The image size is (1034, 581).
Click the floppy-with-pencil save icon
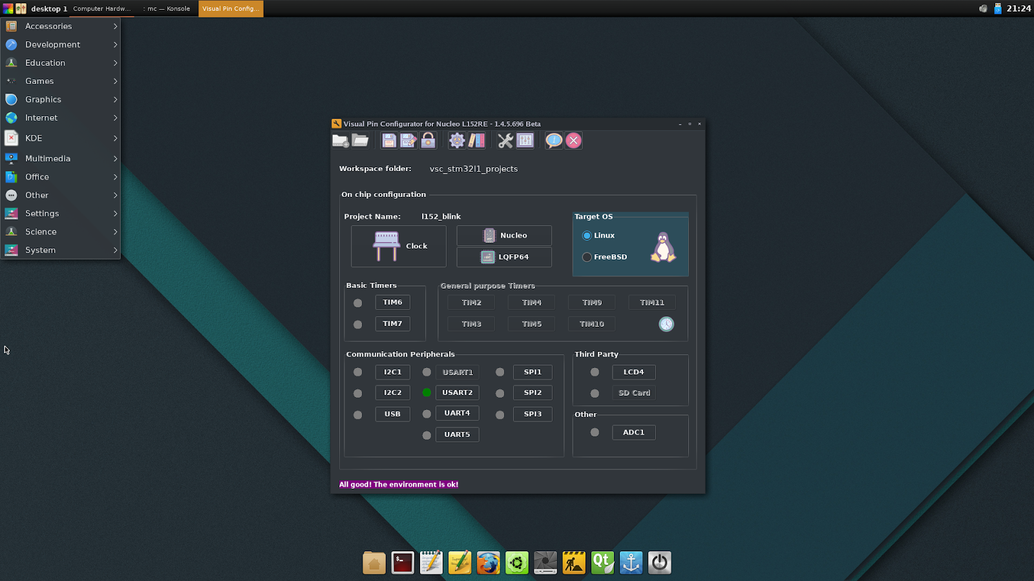(408, 141)
